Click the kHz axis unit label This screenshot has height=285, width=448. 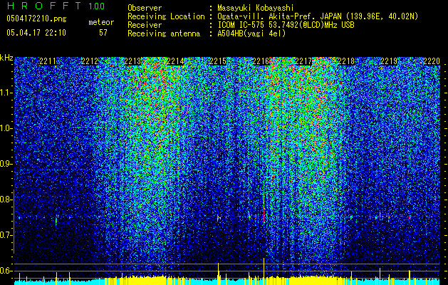(6, 58)
